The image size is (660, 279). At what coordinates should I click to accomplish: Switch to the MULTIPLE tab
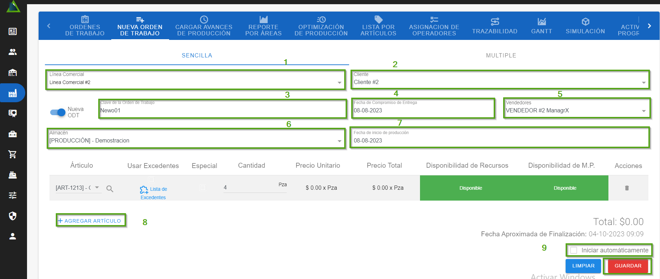pos(501,55)
